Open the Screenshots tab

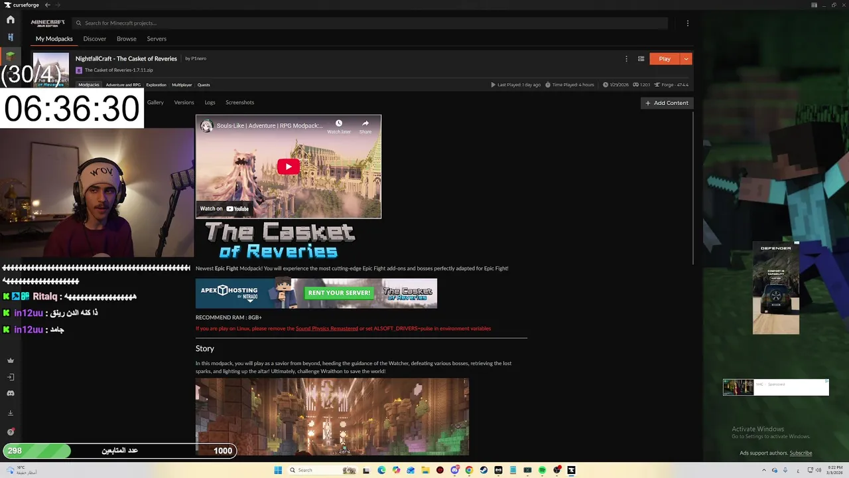coord(239,102)
